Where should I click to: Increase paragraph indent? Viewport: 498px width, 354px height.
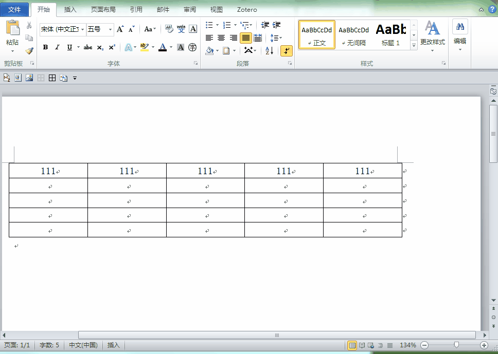pos(277,25)
